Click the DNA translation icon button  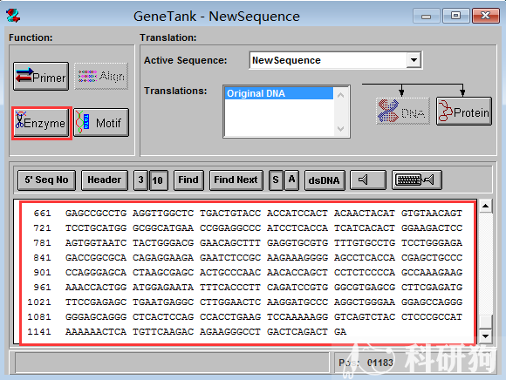pyautogui.click(x=403, y=112)
